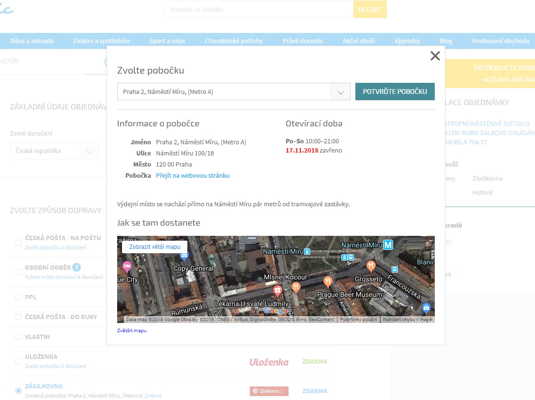Click opening hours text Po–So 10:00–21:00

click(x=312, y=141)
